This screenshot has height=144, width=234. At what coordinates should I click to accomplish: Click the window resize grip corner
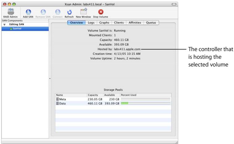[176, 142]
